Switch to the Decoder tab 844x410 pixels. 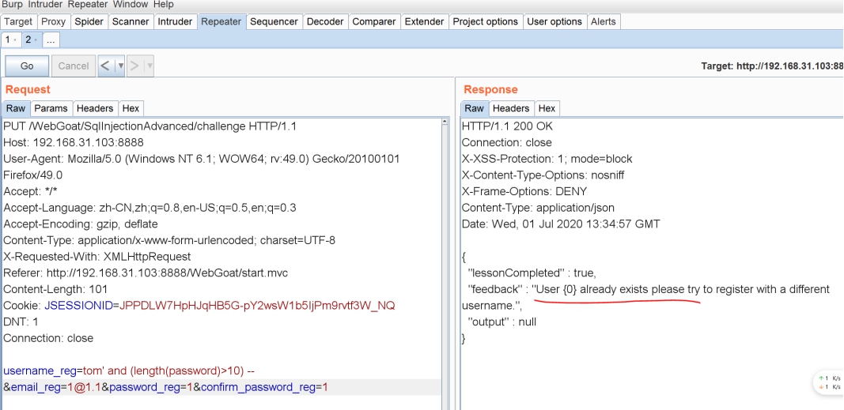pyautogui.click(x=325, y=21)
